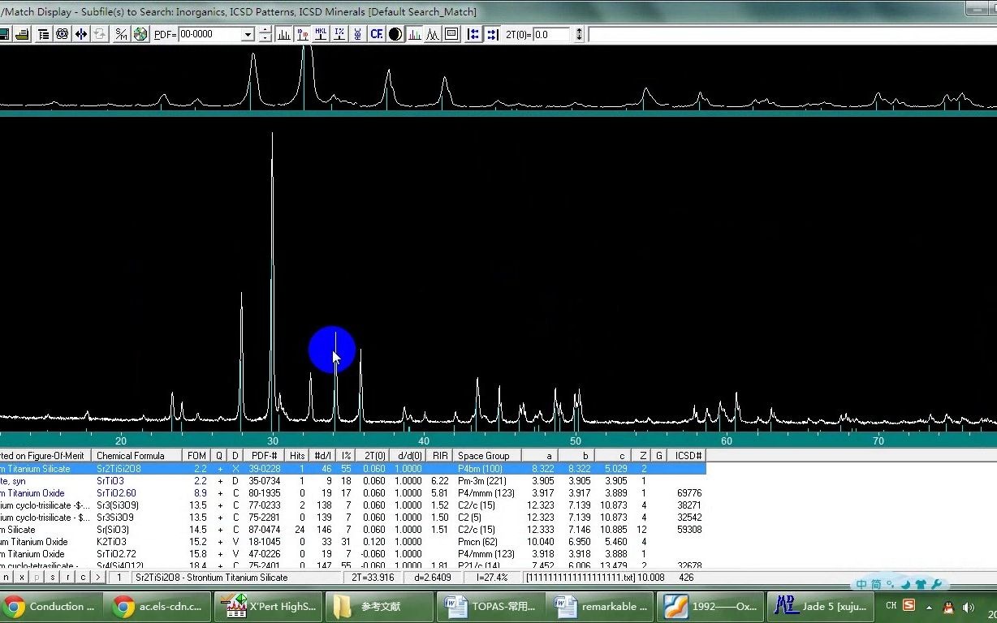Toggle the 'n' filter button at bottom-left

click(6, 578)
